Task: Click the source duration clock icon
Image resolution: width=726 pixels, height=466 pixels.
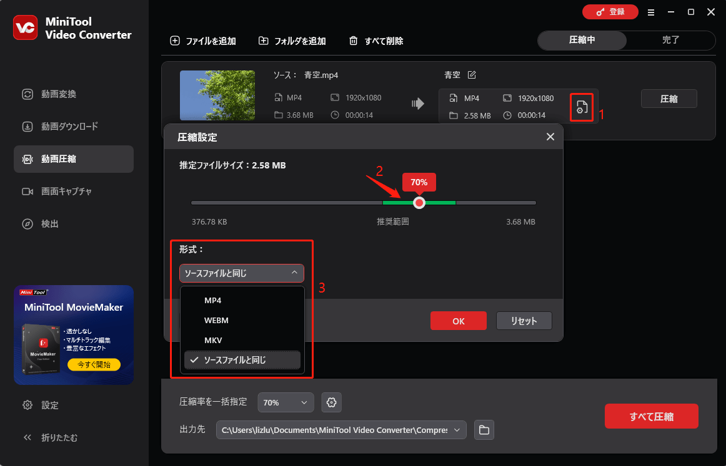Action: (x=335, y=115)
